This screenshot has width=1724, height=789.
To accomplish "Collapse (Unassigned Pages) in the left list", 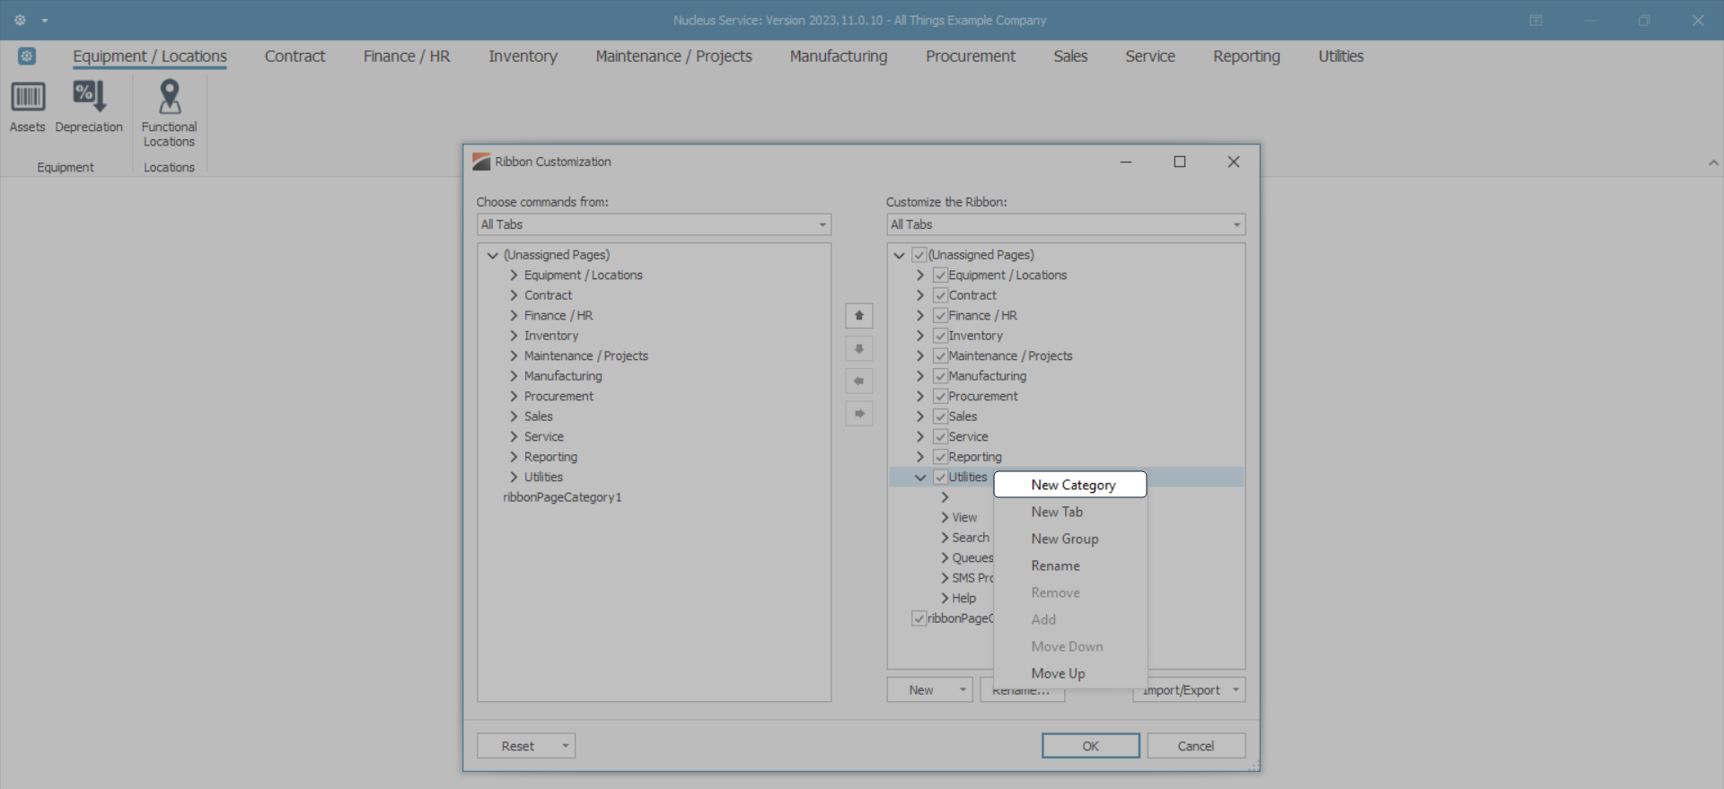I will coord(493,255).
